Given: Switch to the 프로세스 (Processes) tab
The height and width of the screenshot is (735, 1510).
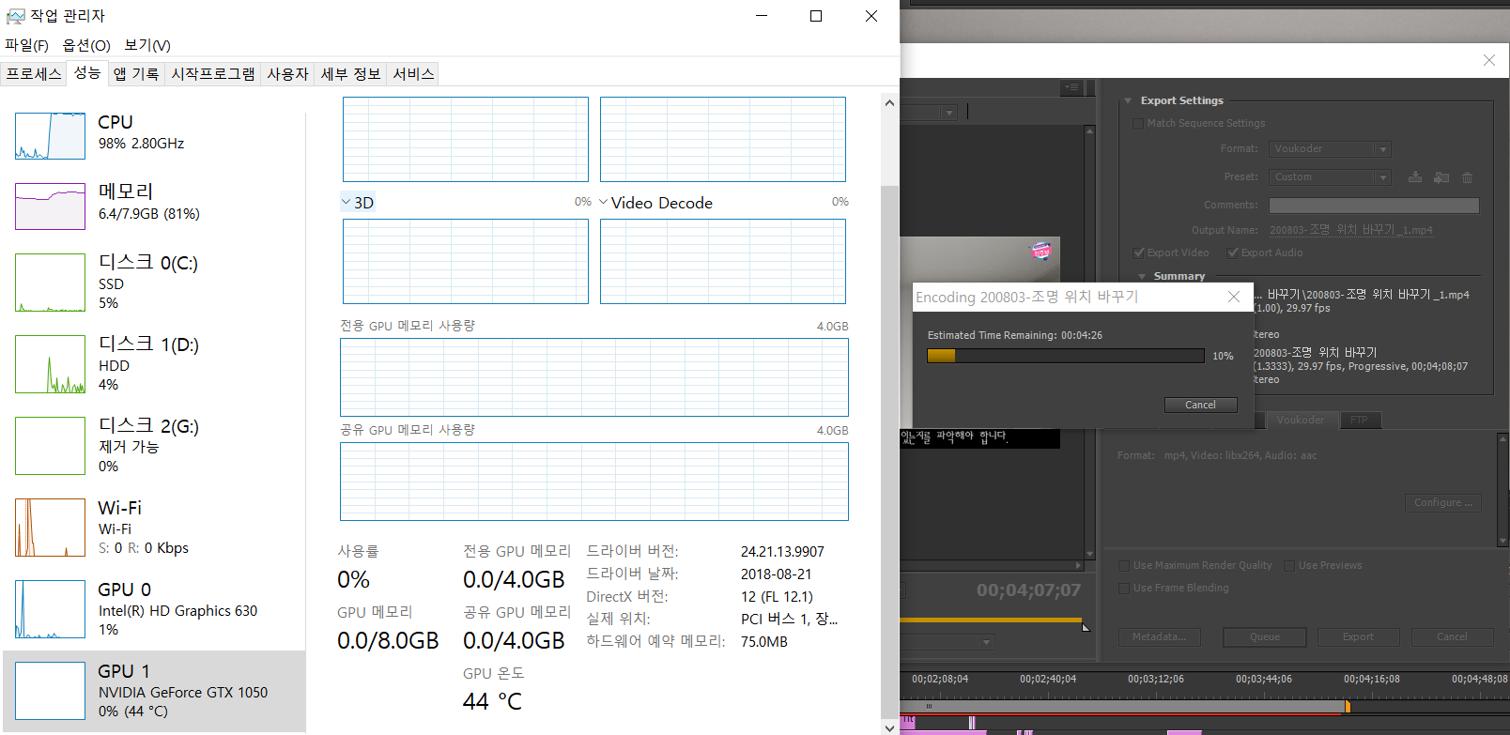Looking at the screenshot, I should (x=34, y=73).
